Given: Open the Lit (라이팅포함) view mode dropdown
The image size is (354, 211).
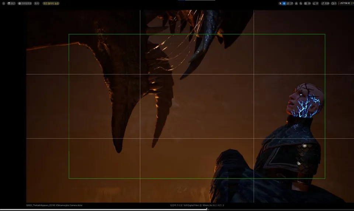Looking at the screenshot, I should click(x=25, y=3).
